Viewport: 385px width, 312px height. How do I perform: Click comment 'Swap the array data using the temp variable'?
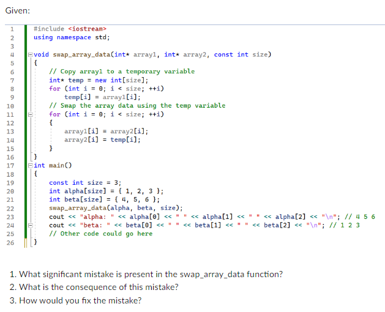click(137, 106)
